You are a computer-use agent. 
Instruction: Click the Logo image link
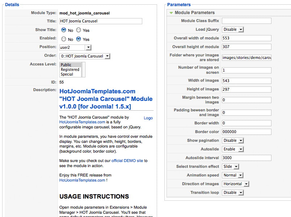(x=148, y=118)
